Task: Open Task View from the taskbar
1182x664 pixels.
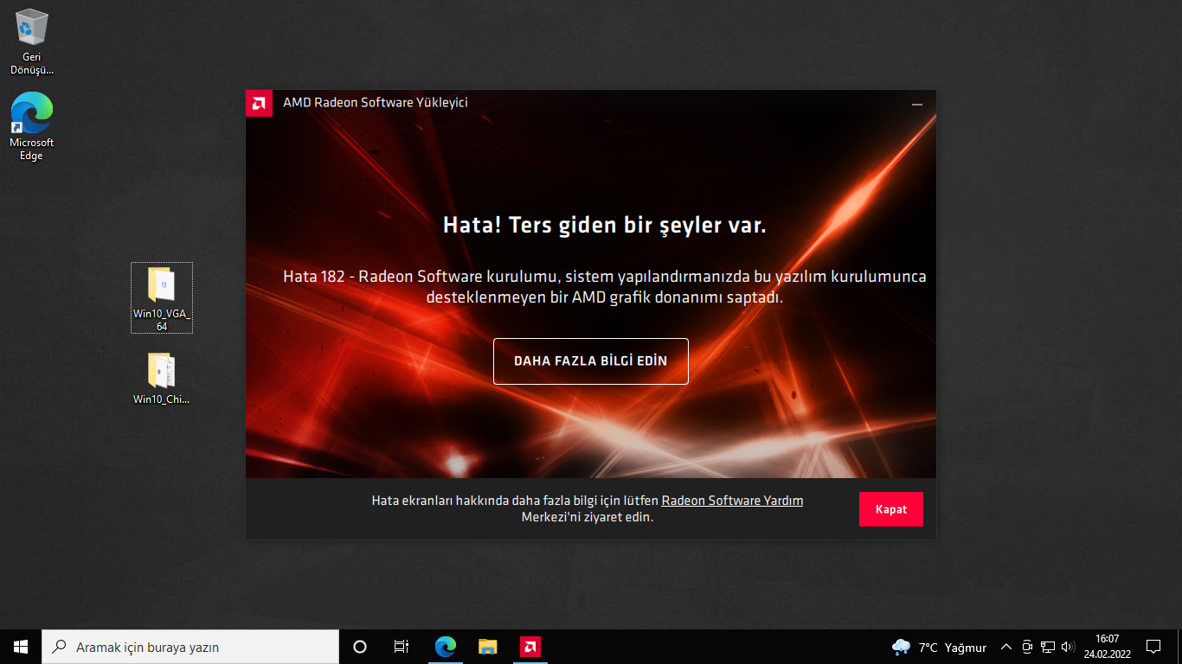Action: pos(401,647)
